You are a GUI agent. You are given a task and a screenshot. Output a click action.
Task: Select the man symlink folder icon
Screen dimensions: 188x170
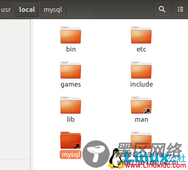click(141, 105)
